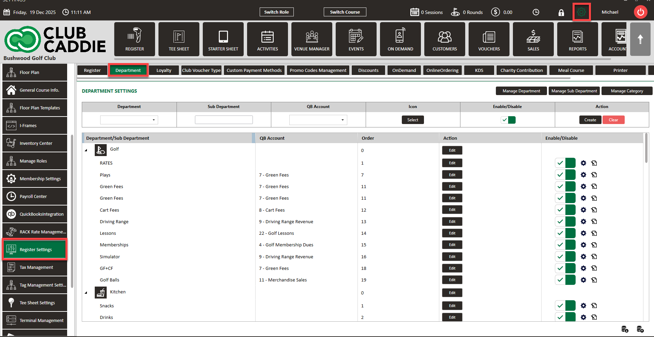Open gear settings for Cart Fees row

[x=583, y=210]
